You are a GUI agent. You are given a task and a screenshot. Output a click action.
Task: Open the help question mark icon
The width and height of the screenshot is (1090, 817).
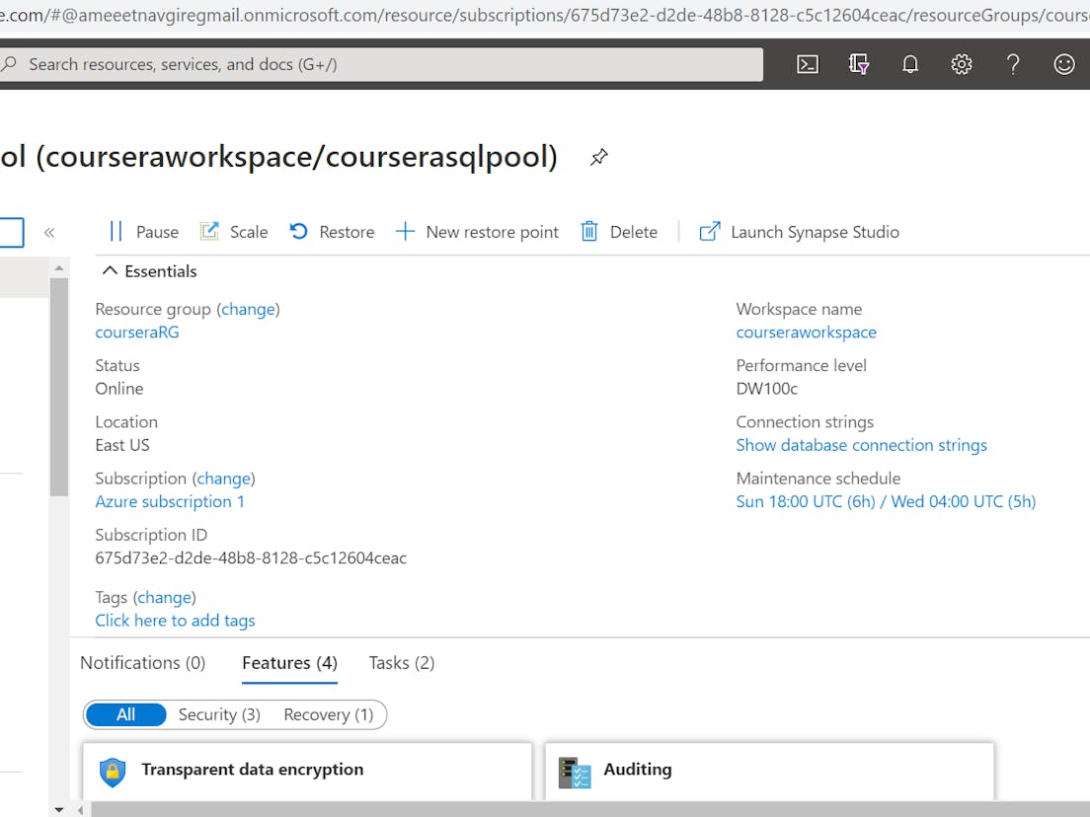(1013, 64)
